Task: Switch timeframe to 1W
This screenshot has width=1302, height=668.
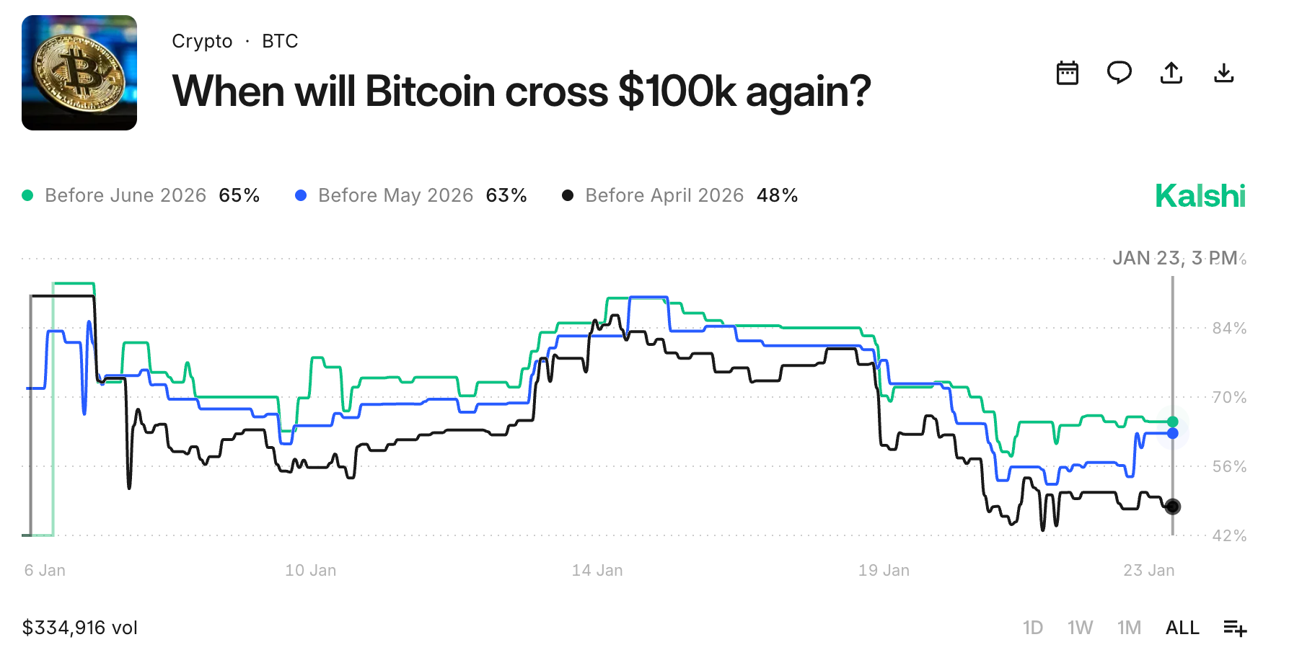Action: point(1081,628)
